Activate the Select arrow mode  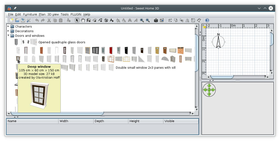click(77, 20)
